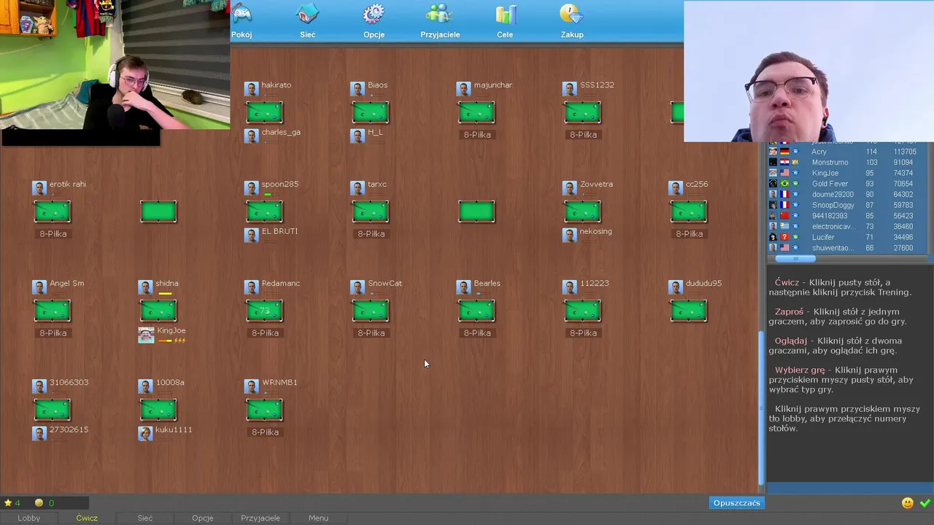This screenshot has width=934, height=525.
Task: Click the 8-Piłka label under 112223's table
Action: coord(583,333)
